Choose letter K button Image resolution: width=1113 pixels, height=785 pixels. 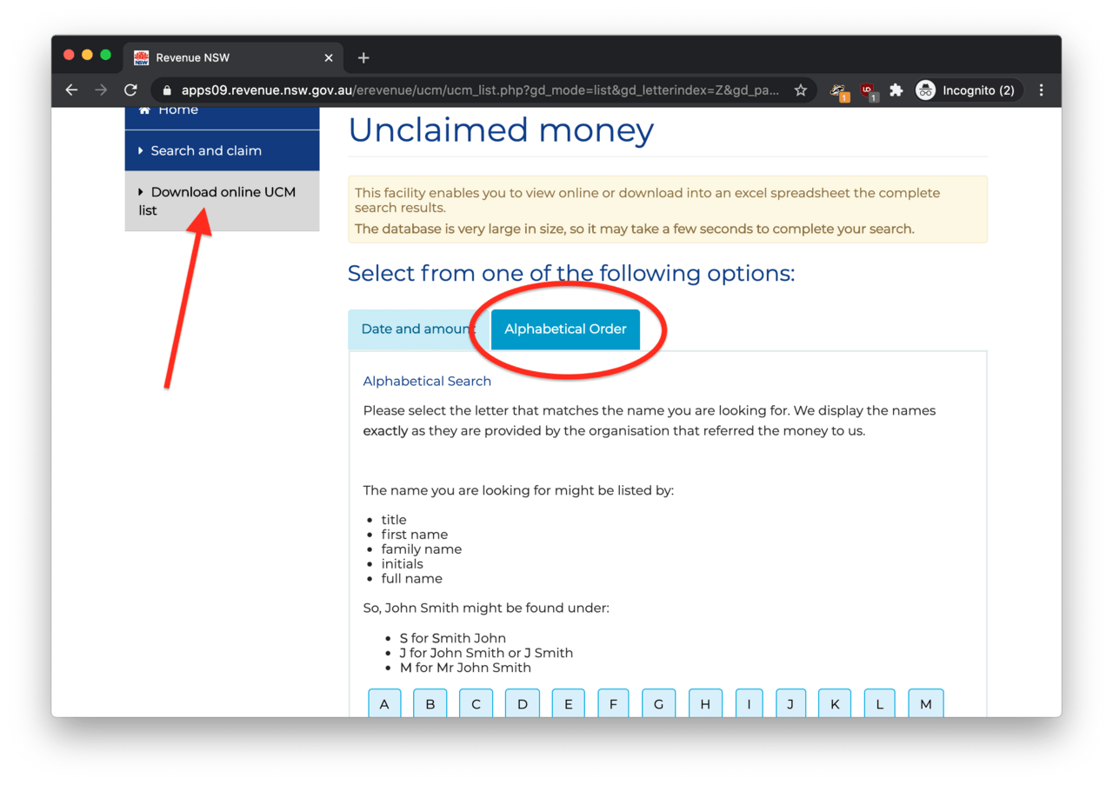(x=835, y=703)
